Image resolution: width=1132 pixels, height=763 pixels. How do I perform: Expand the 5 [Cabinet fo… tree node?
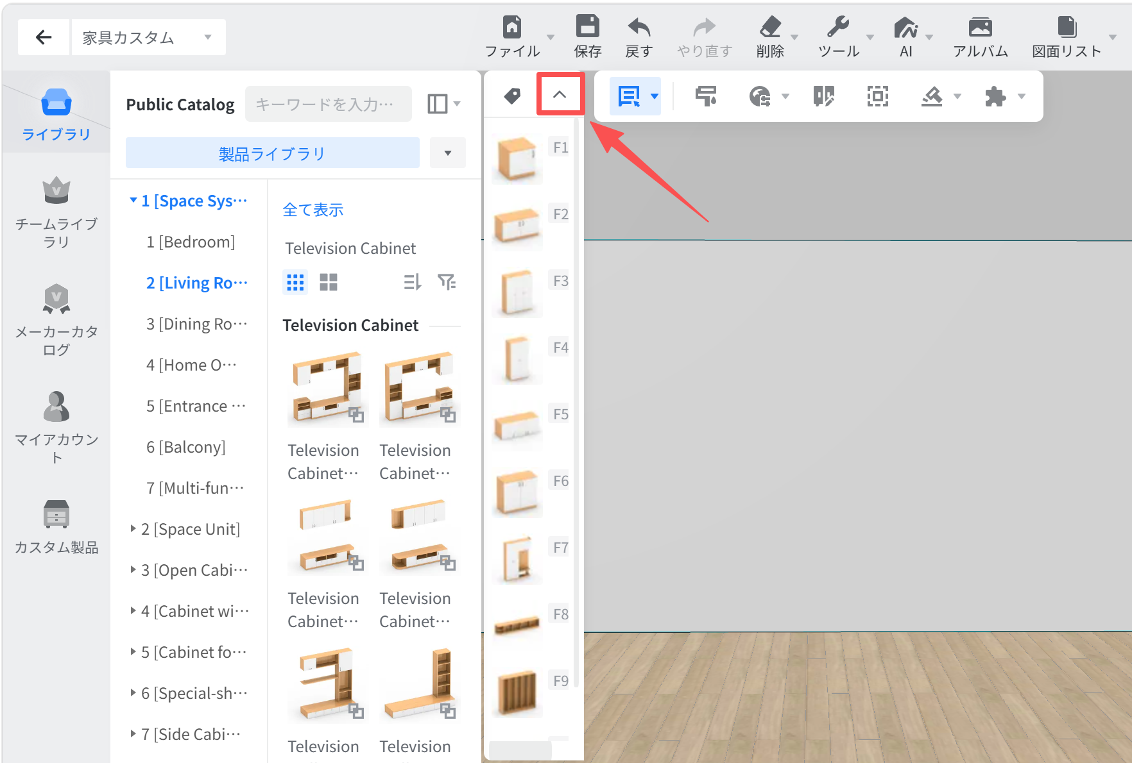coord(133,651)
